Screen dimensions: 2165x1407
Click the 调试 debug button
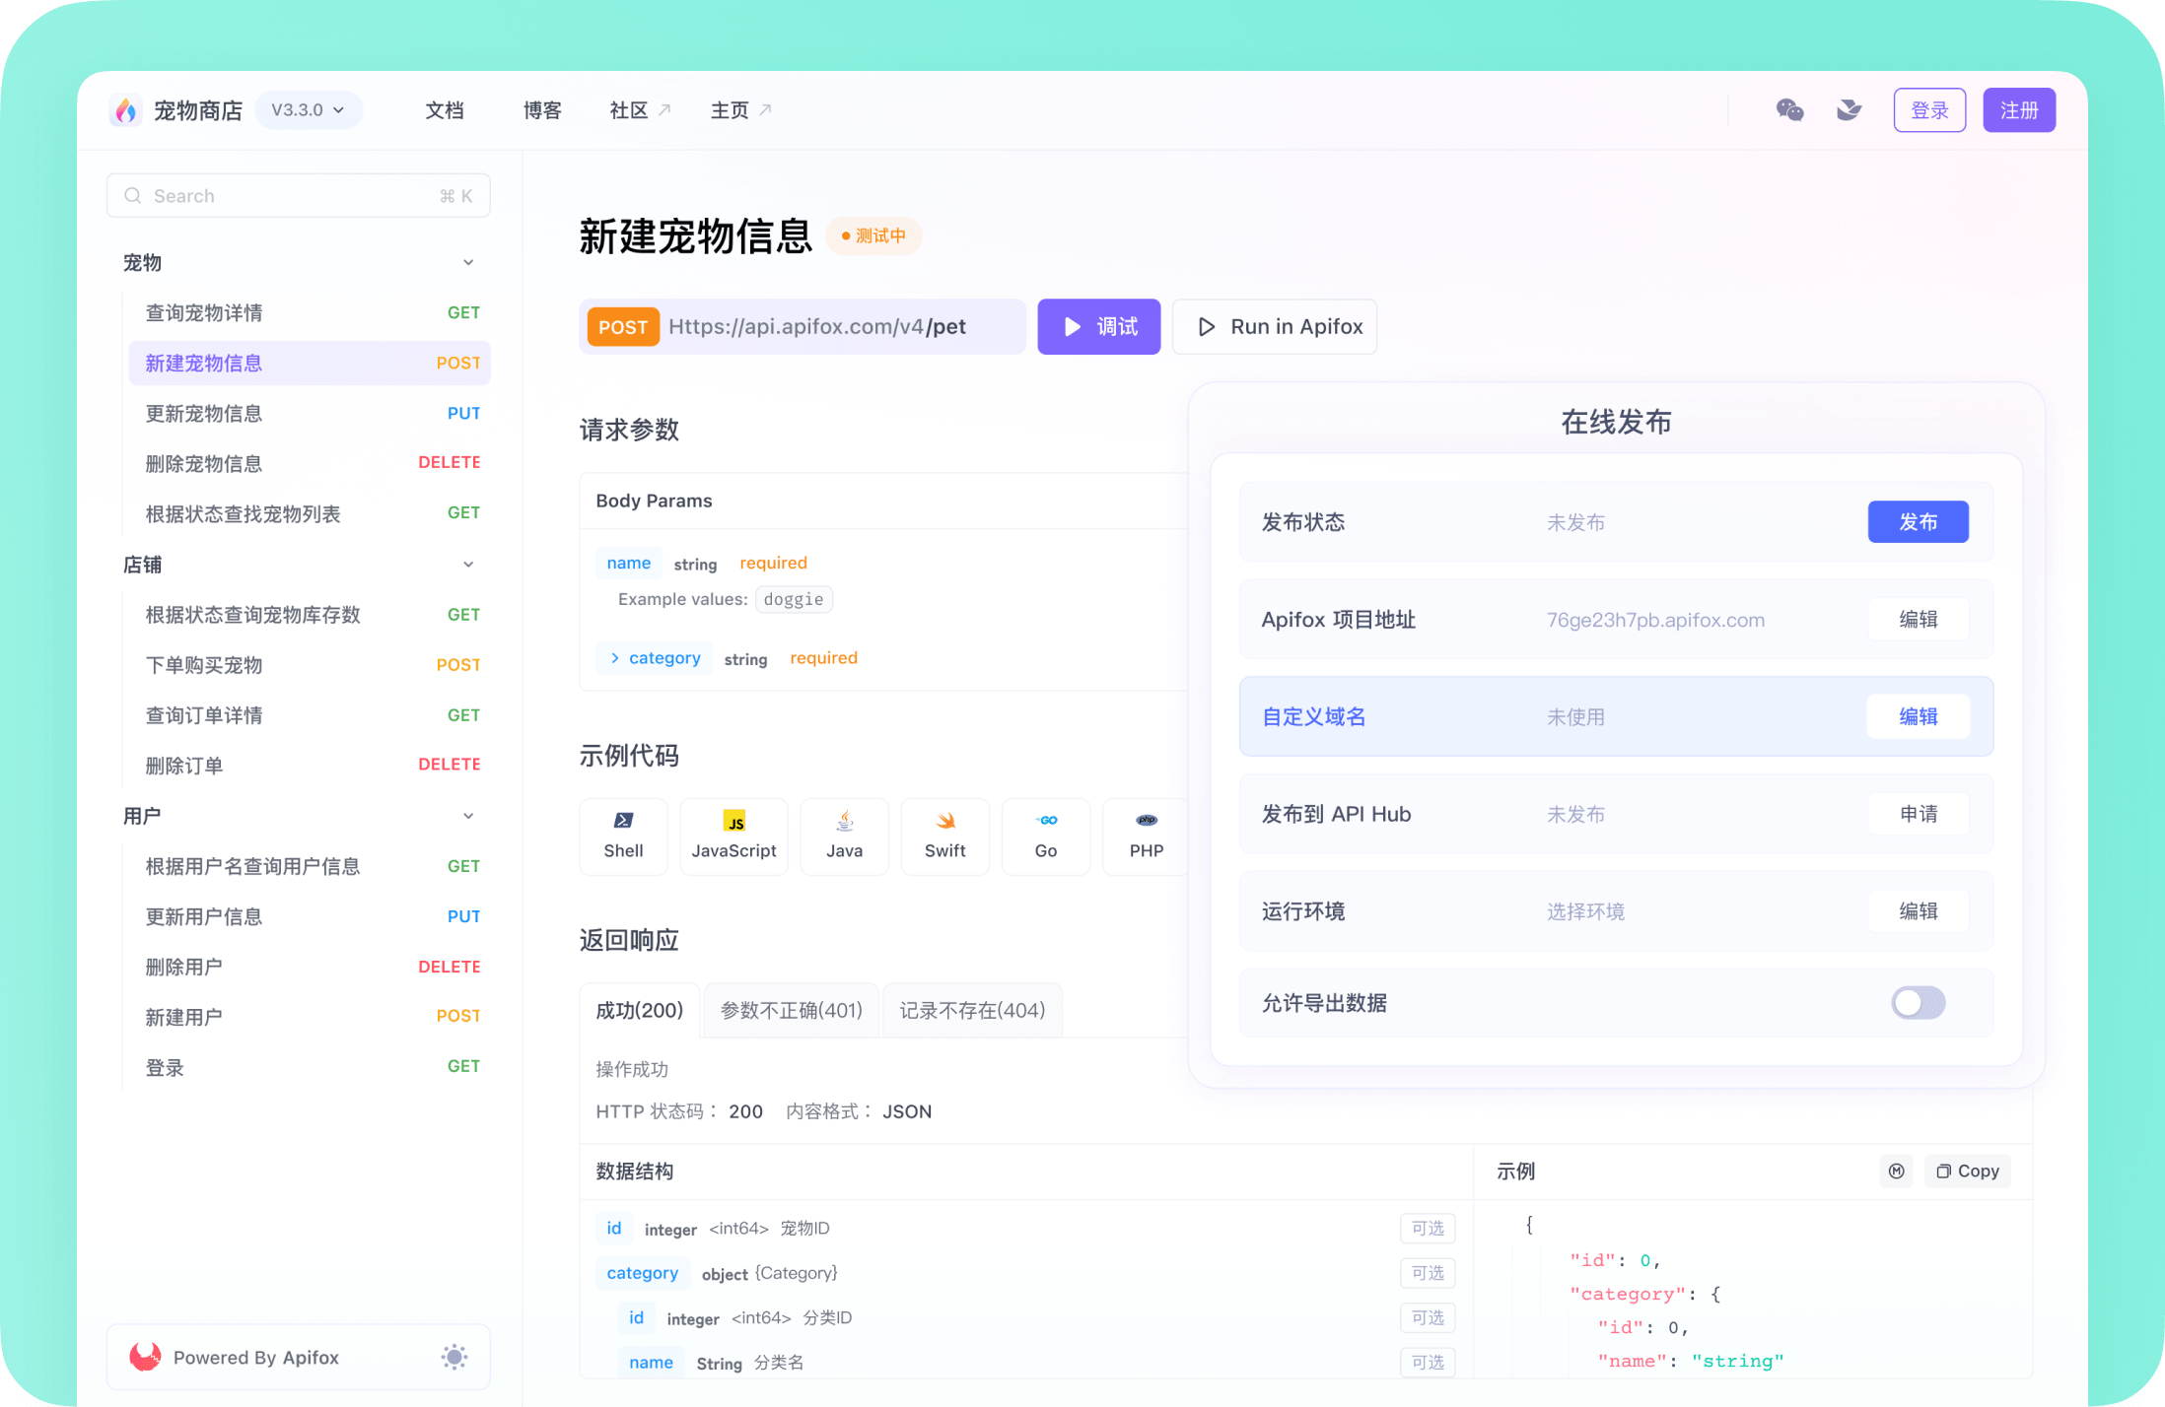point(1097,326)
